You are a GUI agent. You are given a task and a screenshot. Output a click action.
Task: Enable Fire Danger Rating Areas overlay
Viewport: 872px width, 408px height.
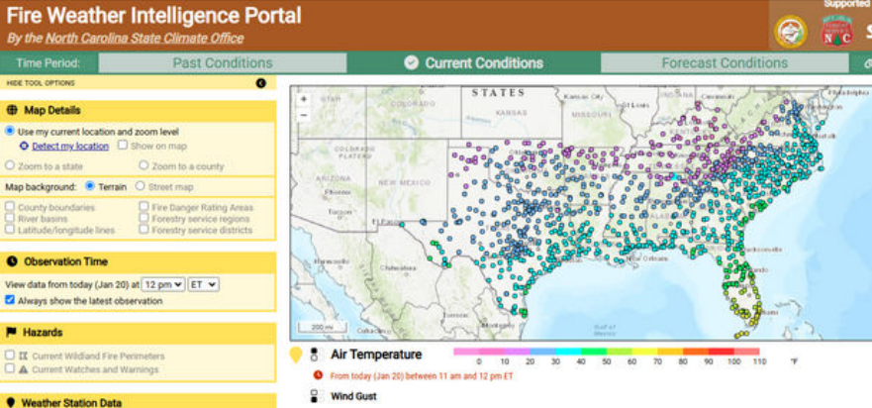(144, 207)
